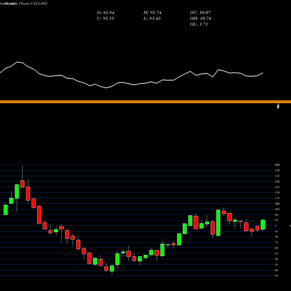Screen dimensions: 291x291
Task: Click the 96 price axis label
Action: (276, 215)
